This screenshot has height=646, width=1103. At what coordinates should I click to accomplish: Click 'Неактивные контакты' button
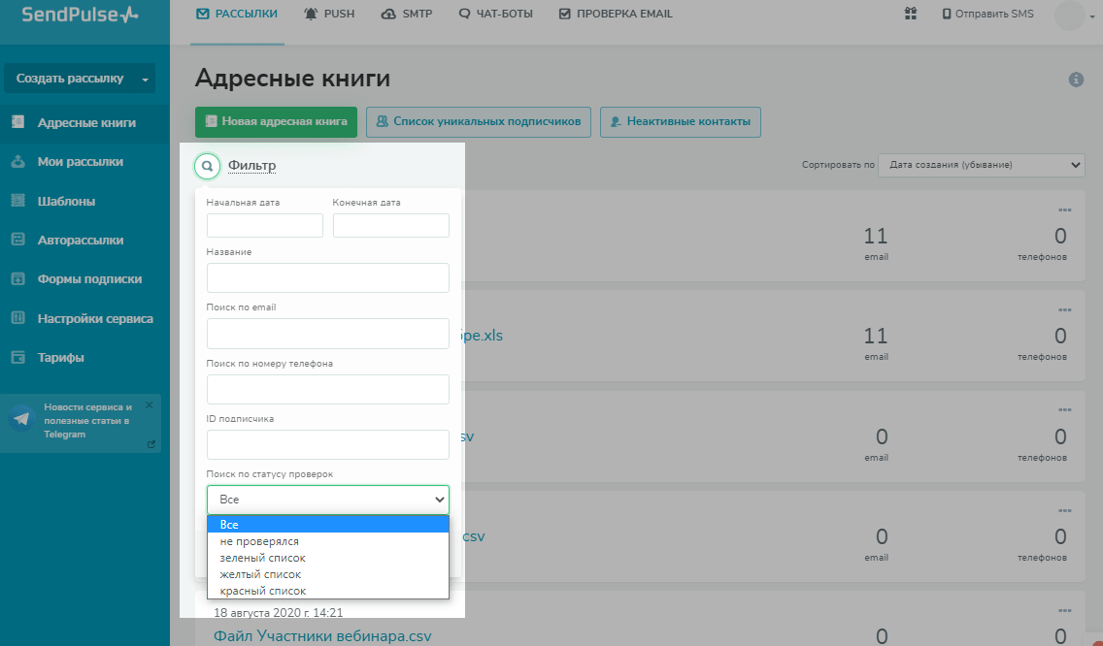(x=680, y=122)
